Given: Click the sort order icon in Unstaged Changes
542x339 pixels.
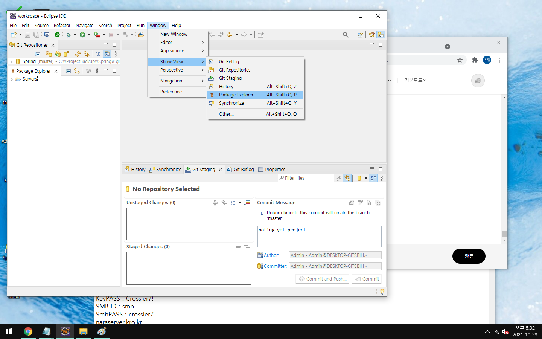Looking at the screenshot, I should [247, 203].
